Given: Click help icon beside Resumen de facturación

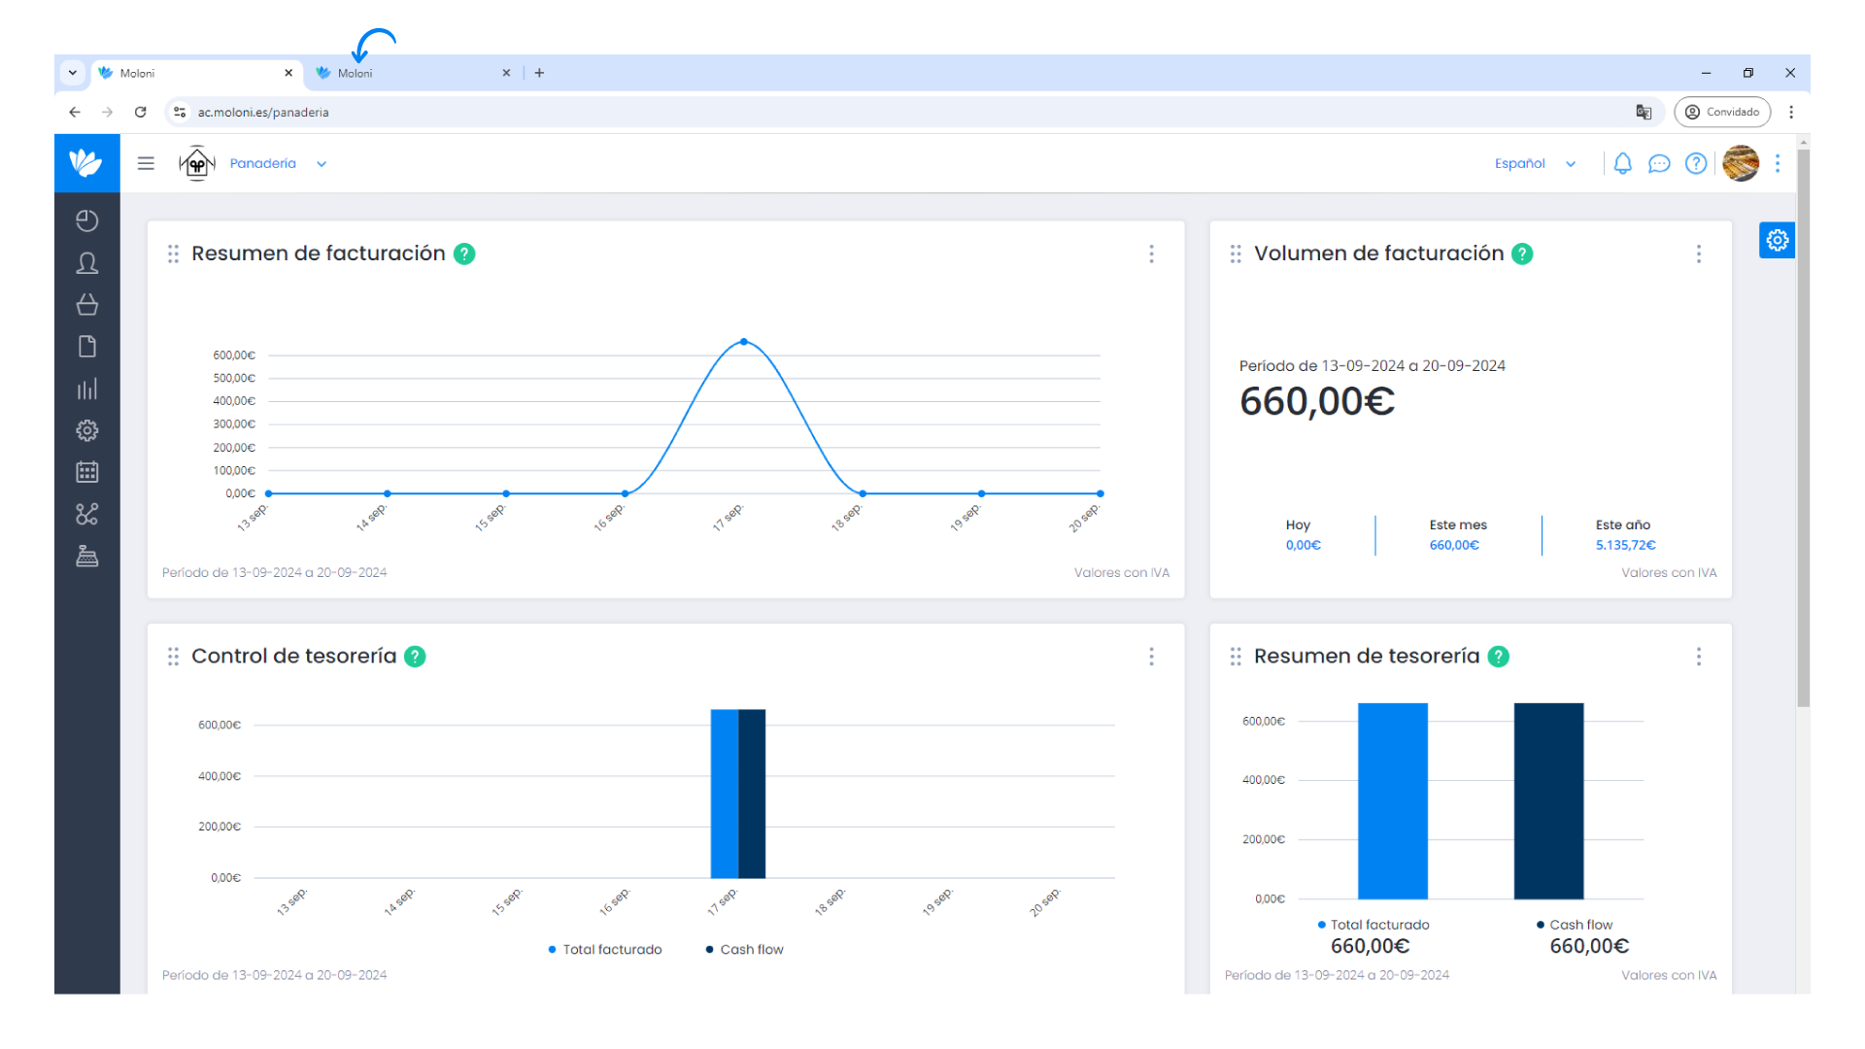Looking at the screenshot, I should [465, 254].
